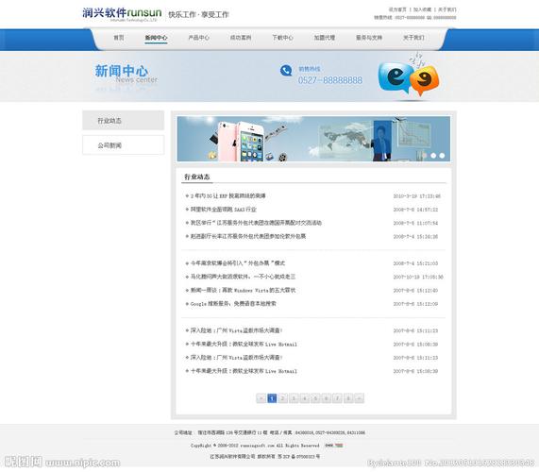Click the 设为首页 link at top right
Screen dimensions: 539x472
(x=397, y=9)
